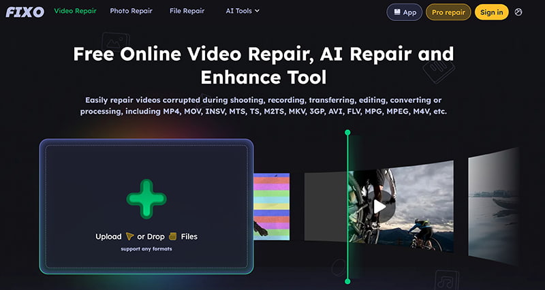
Task: Click the 'or Drop' text in upload box
Action: (x=151, y=236)
